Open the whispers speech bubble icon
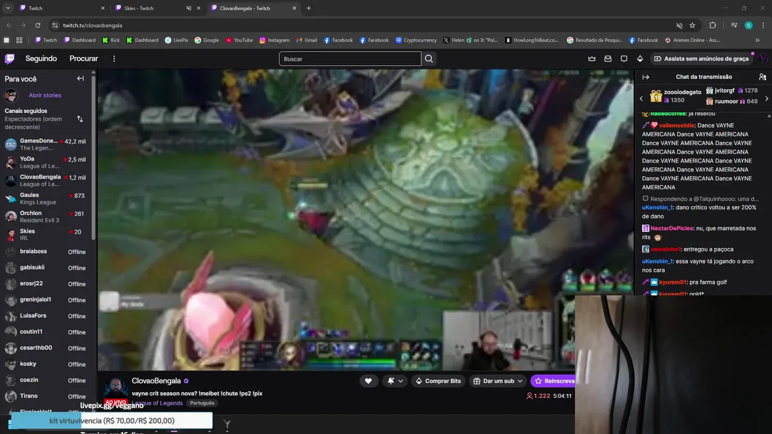 [x=624, y=58]
